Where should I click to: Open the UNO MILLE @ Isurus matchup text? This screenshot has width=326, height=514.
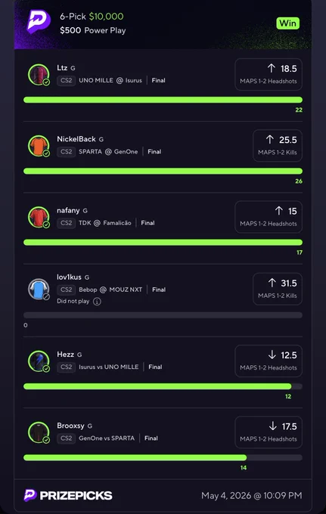pyautogui.click(x=110, y=80)
